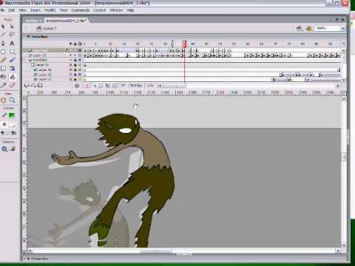
Task: Expand the Properties panel
Action: click(28, 259)
